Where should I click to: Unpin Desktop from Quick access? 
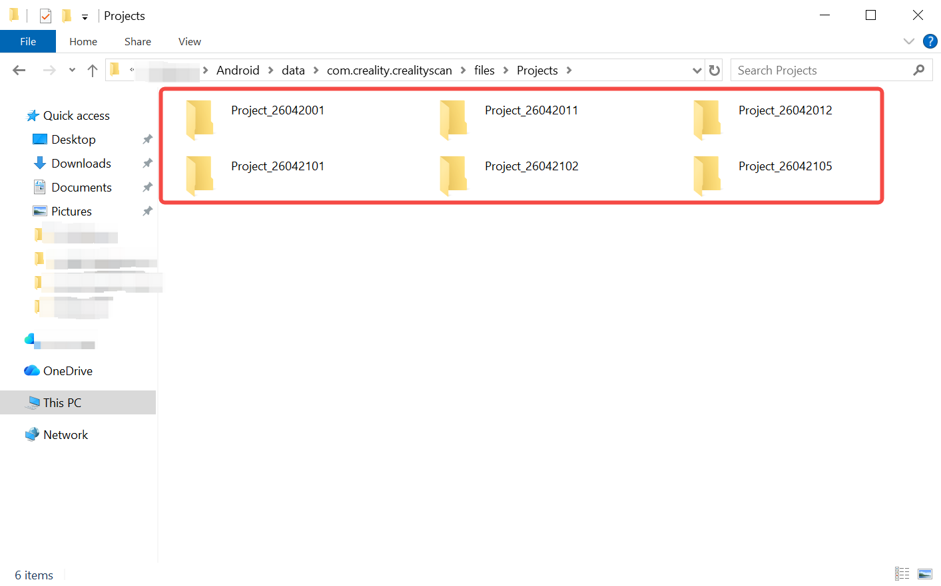[147, 140]
